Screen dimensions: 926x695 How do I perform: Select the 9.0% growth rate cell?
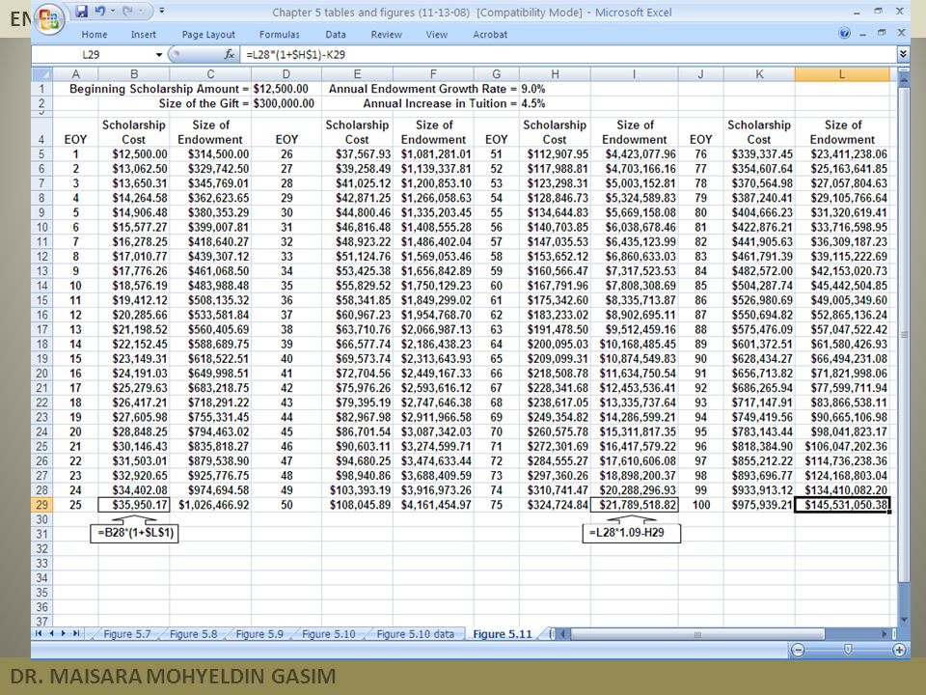pyautogui.click(x=555, y=89)
